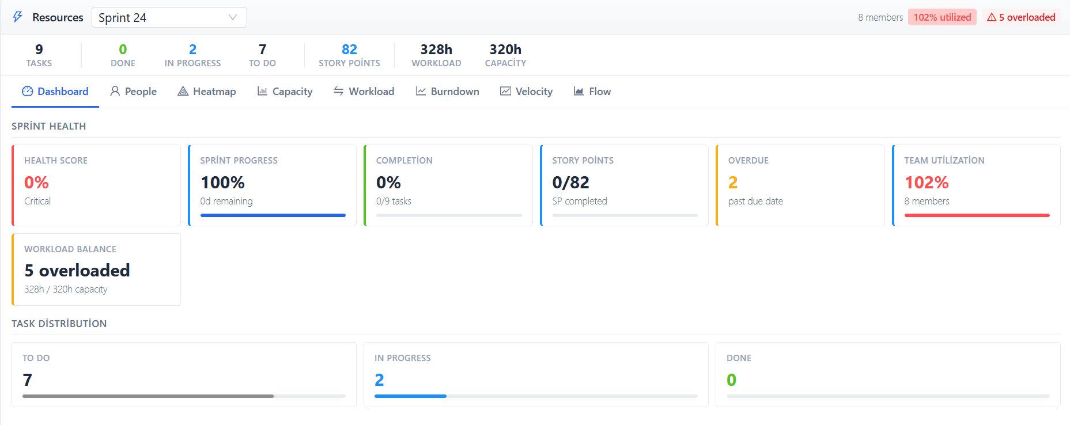The height and width of the screenshot is (425, 1070).
Task: Click the People tab person icon
Action: tap(115, 91)
